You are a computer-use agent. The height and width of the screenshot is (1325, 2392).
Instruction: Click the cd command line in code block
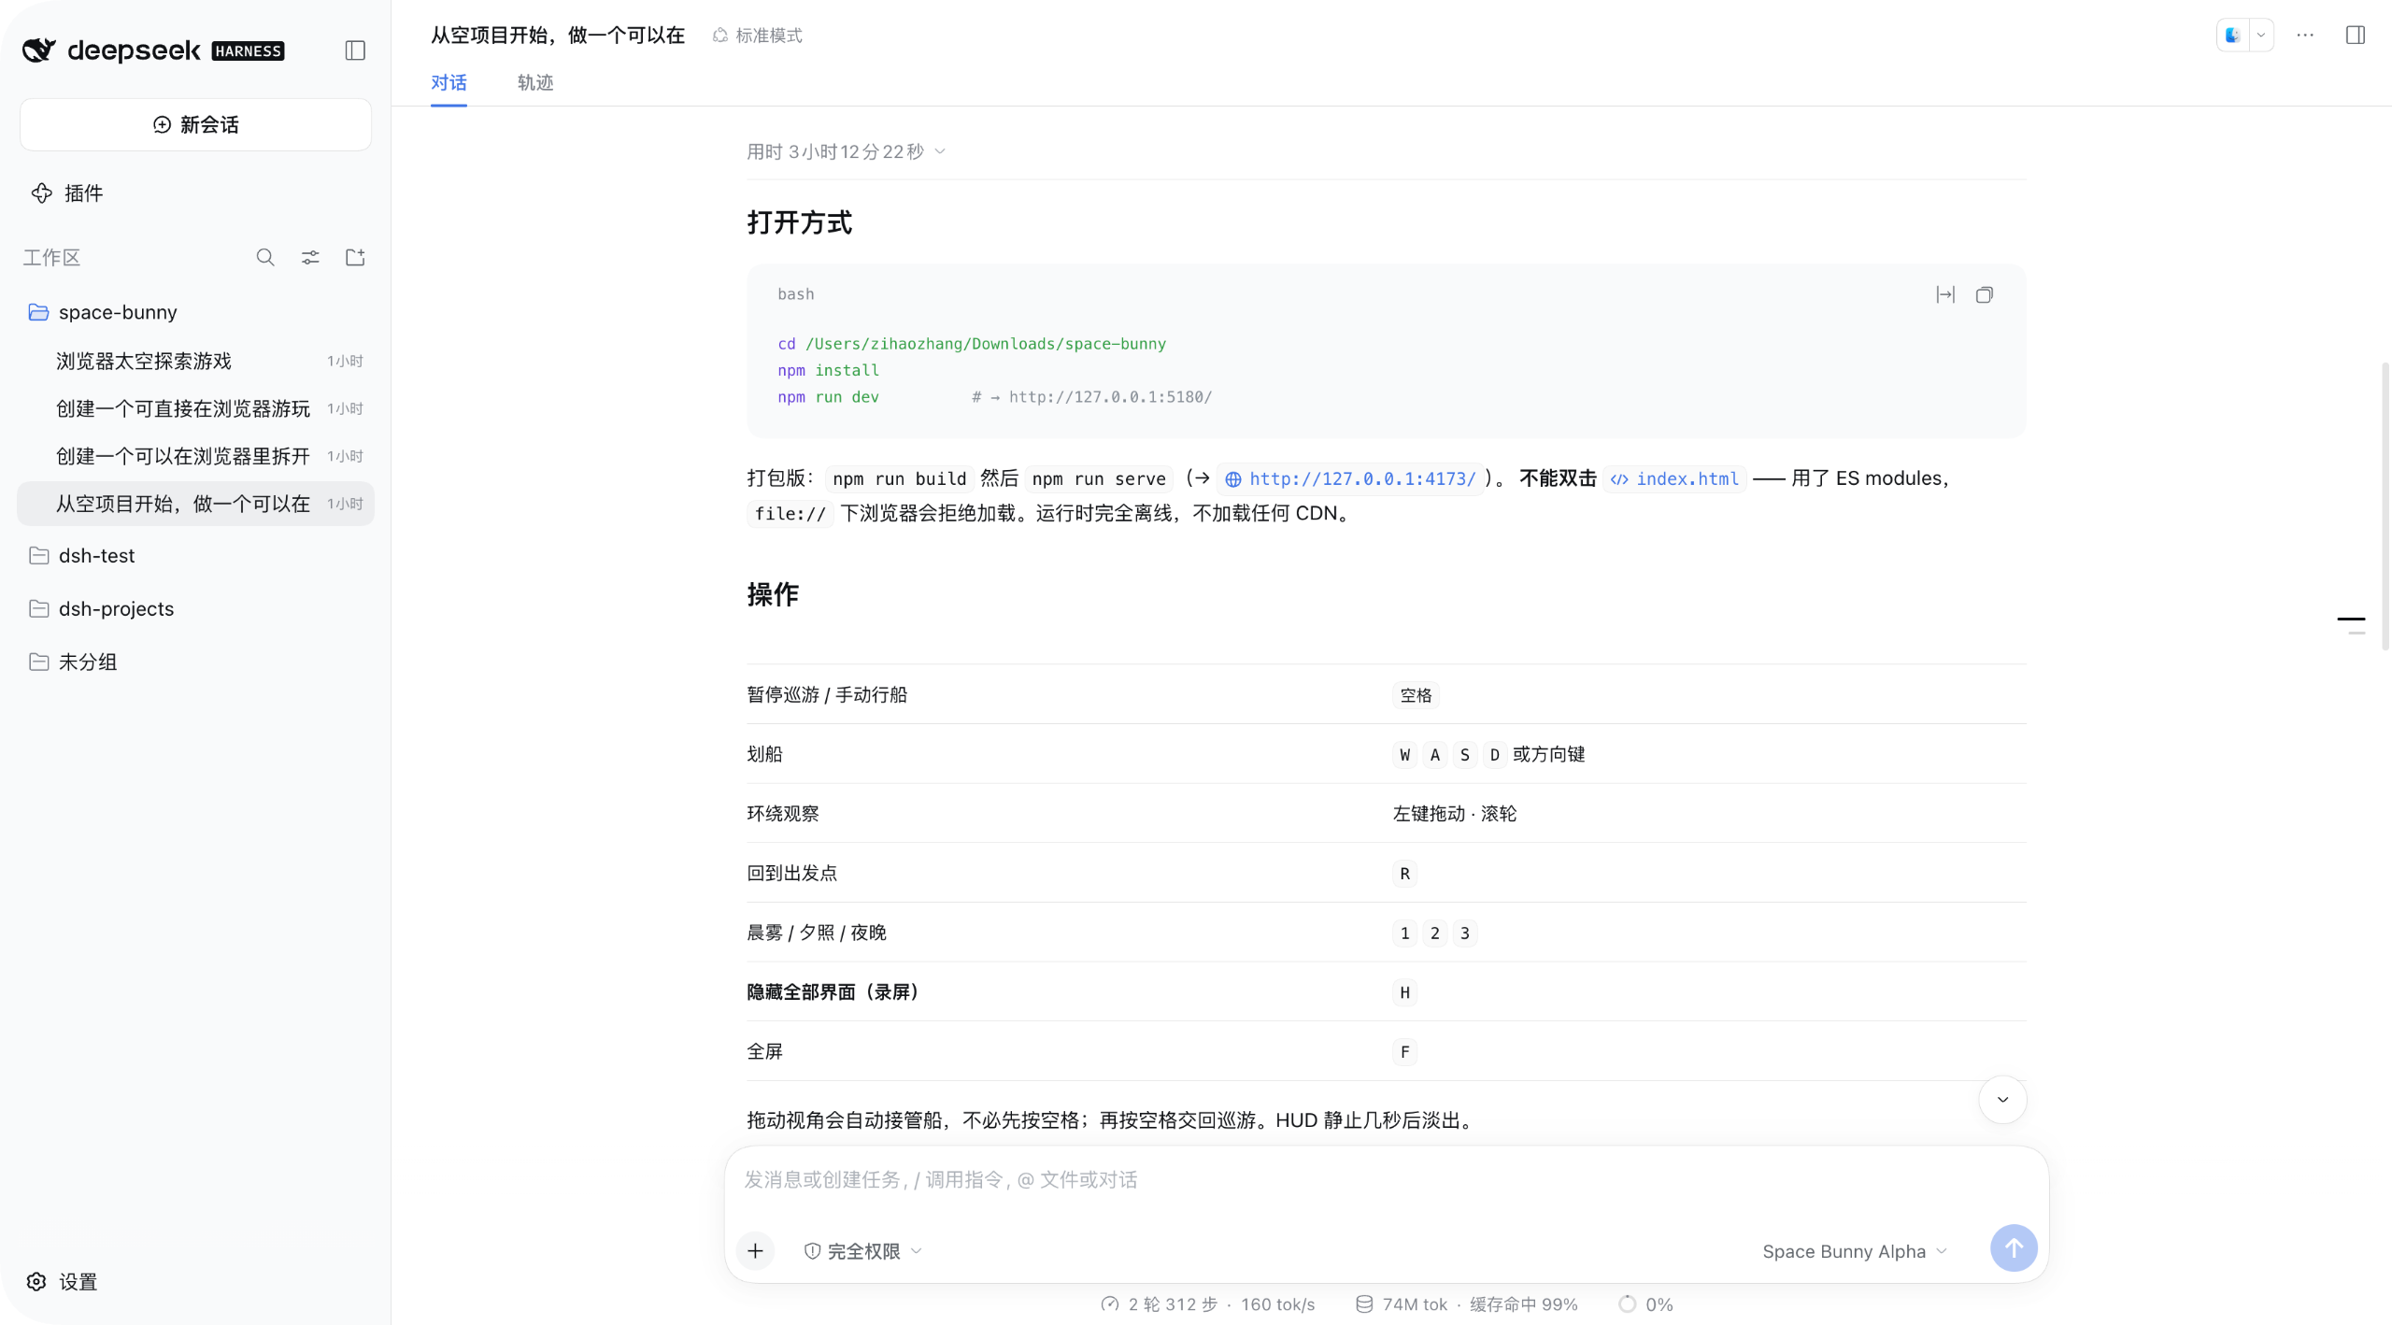[x=972, y=344]
